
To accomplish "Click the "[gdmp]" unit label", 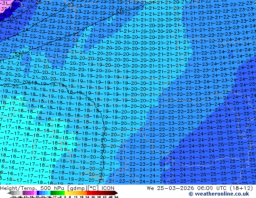I will click(77, 188).
